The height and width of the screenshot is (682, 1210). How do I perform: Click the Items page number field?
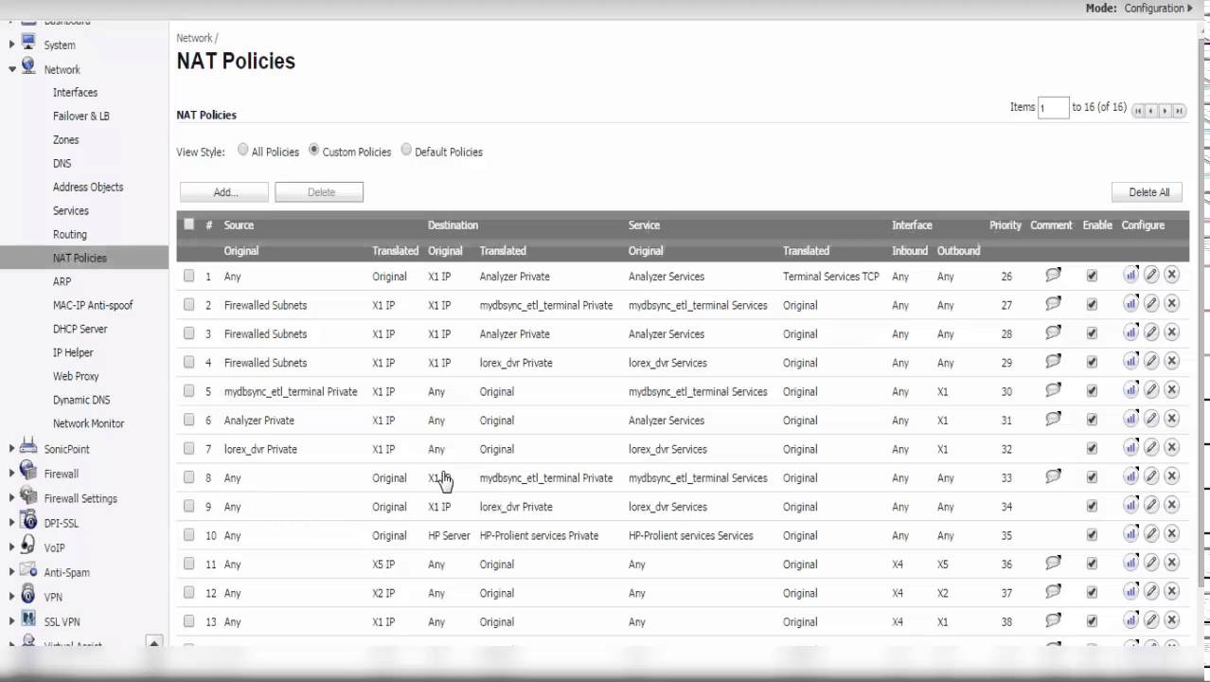tap(1053, 108)
